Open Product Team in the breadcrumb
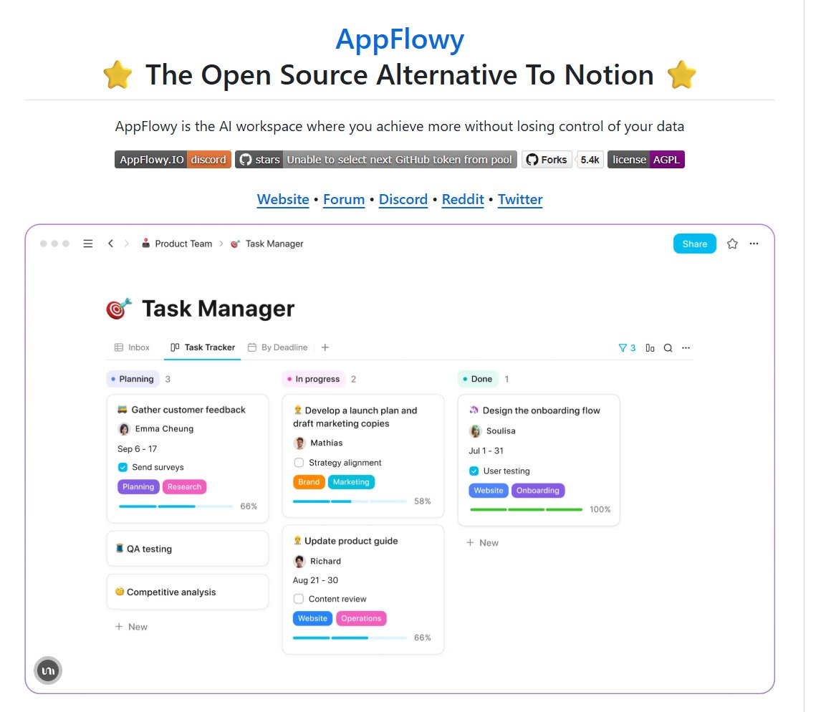Screen dimensions: 826x712 183,244
